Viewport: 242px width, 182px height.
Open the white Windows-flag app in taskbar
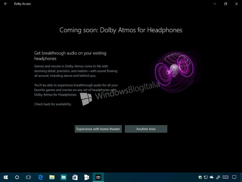(x=86, y=177)
